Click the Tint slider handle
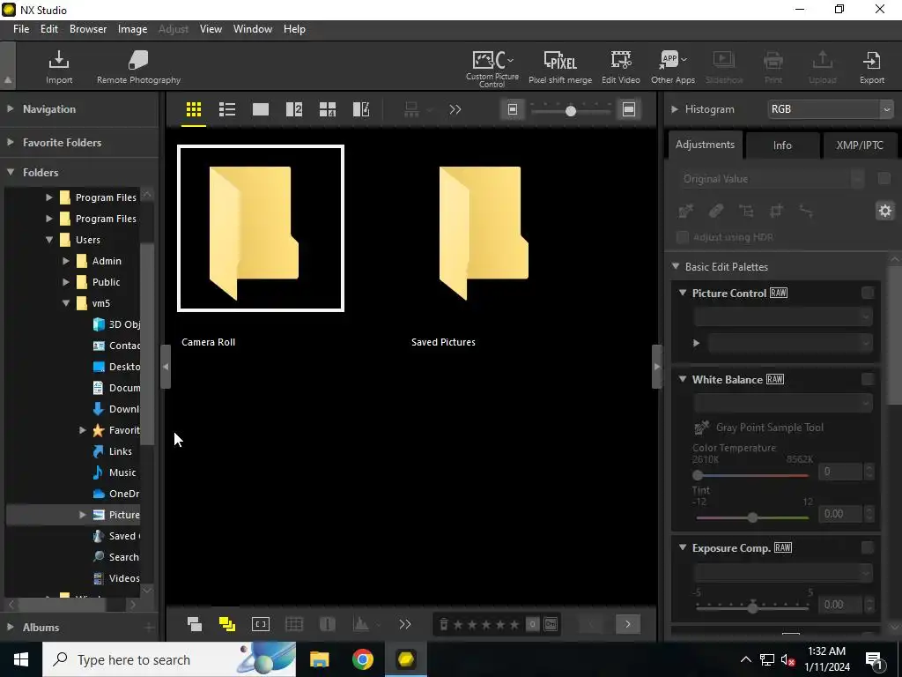The width and height of the screenshot is (902, 677). point(752,517)
